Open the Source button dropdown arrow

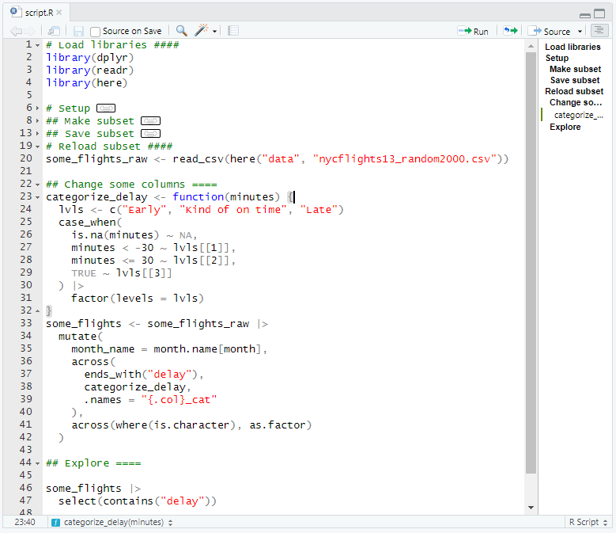point(580,32)
